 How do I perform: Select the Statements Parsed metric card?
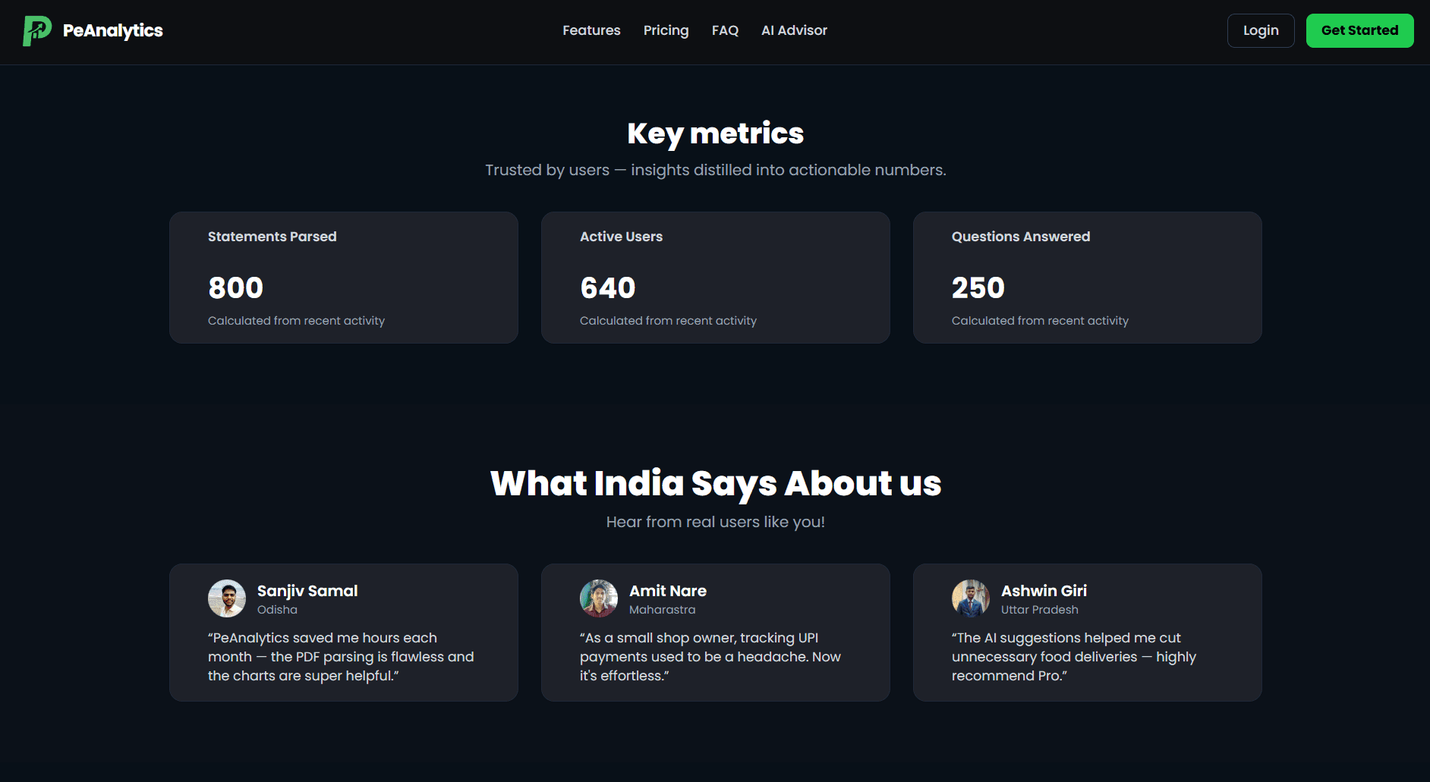tap(344, 278)
